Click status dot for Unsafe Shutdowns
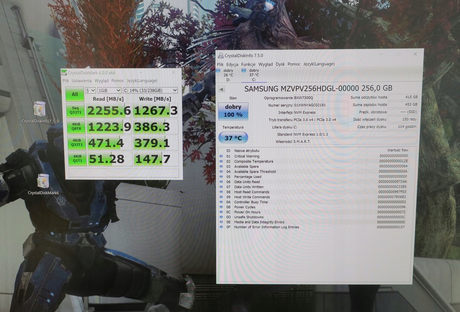The width and height of the screenshot is (460, 312). click(x=221, y=217)
